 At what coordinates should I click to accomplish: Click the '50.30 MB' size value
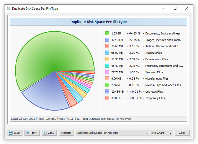117,59
